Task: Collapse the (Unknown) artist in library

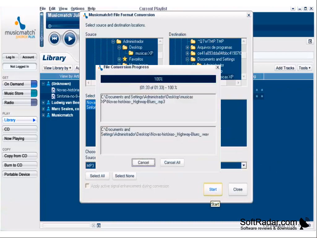Action: pos(43,84)
